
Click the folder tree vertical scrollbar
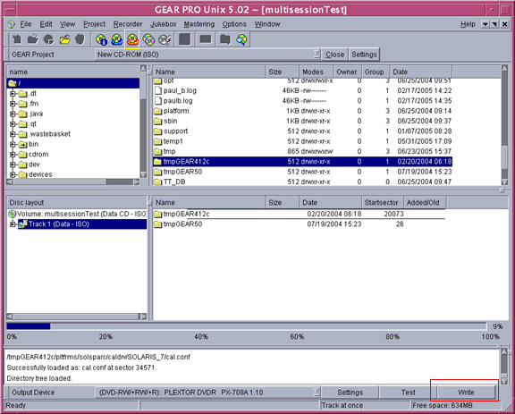pos(143,122)
